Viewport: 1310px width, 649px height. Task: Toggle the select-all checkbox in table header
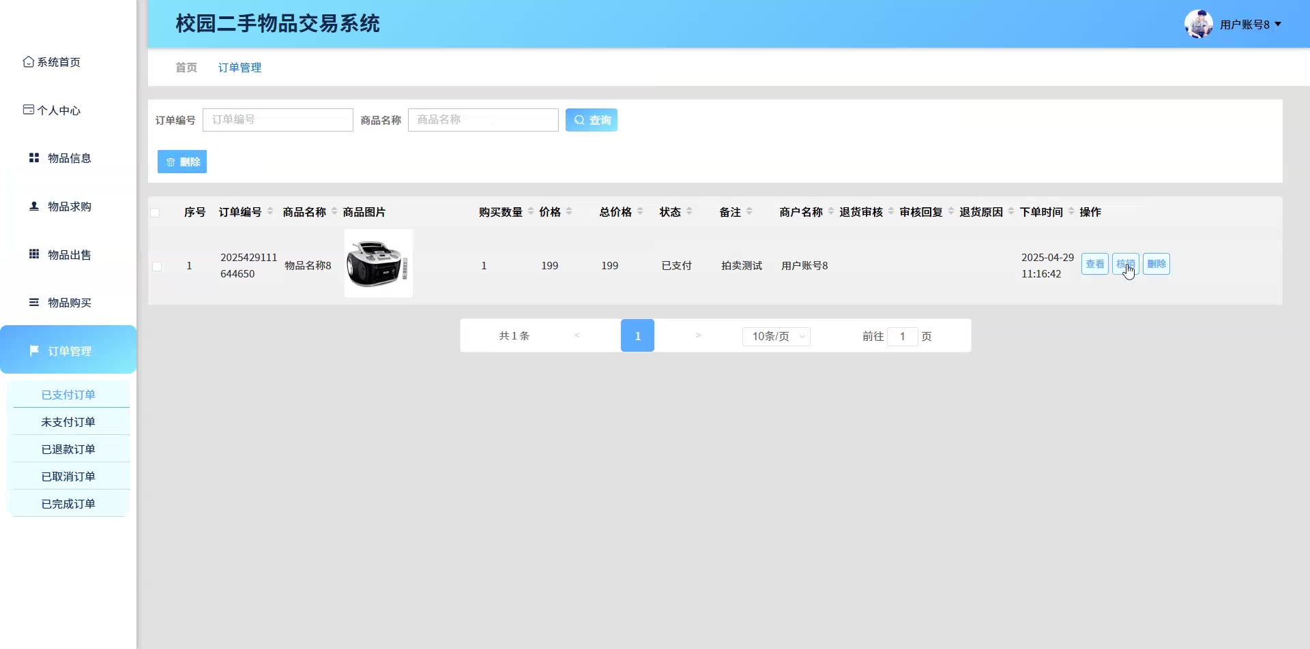(x=156, y=213)
